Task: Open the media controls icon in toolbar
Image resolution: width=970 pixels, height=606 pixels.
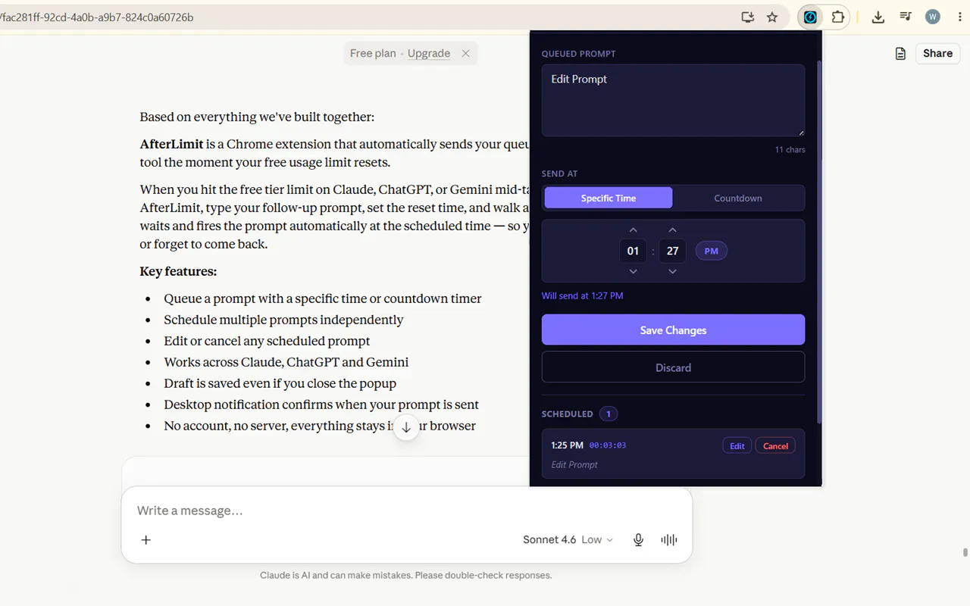Action: pos(906,17)
